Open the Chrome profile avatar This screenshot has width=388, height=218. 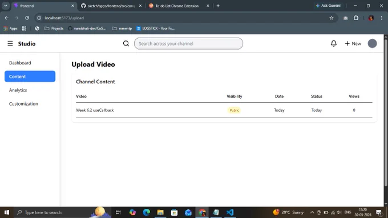371,18
